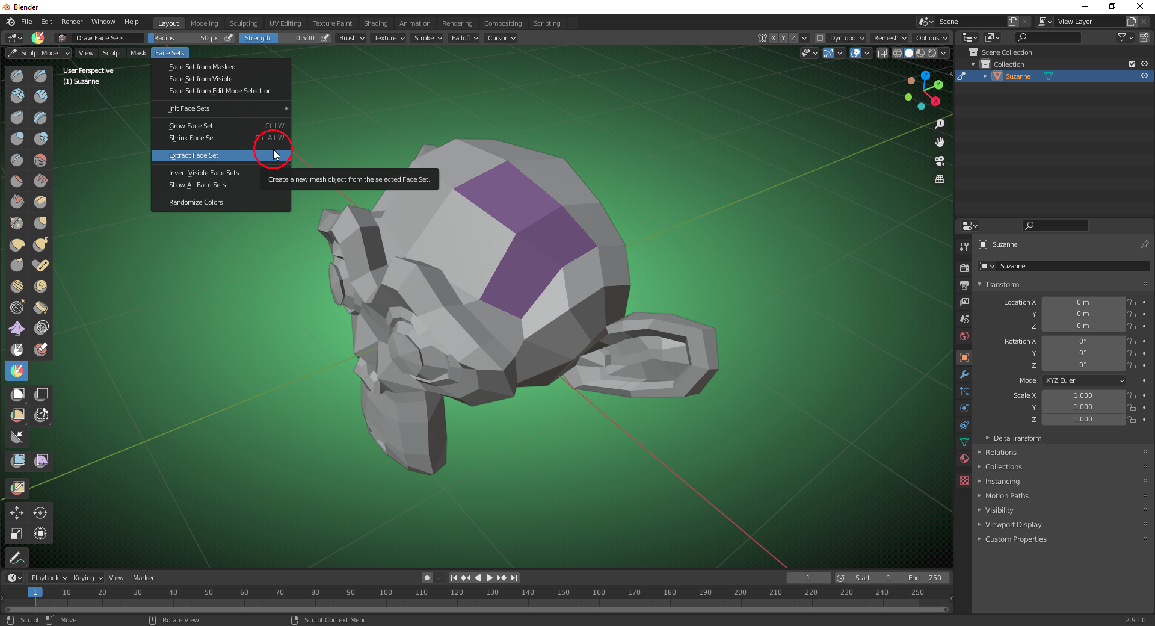
Task: Select the Mask brush tool
Action: (17, 349)
